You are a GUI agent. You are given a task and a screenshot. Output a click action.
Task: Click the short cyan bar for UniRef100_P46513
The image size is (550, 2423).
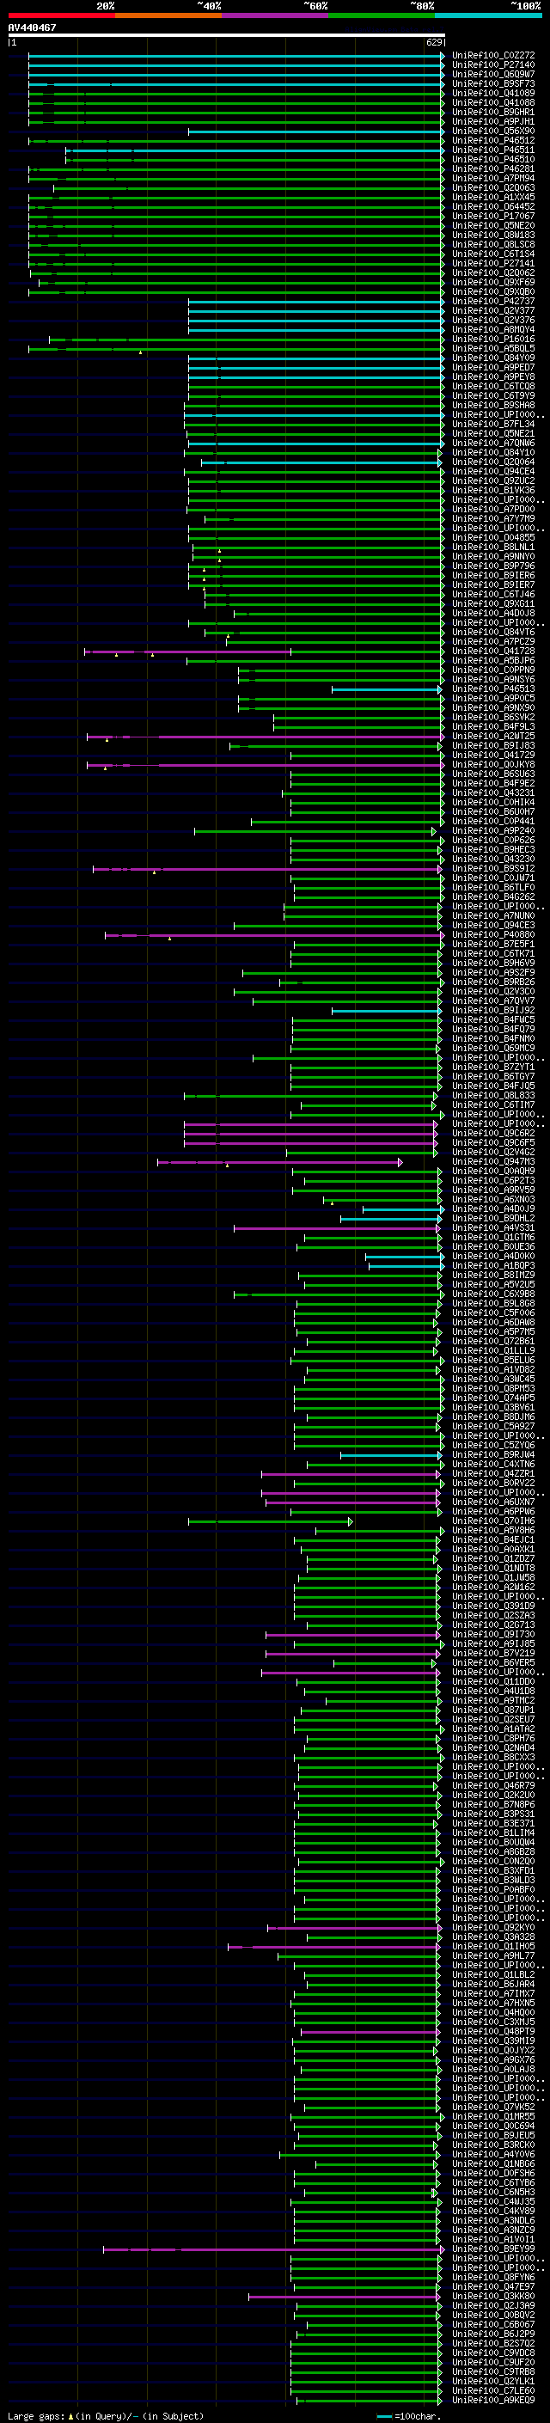point(388,688)
